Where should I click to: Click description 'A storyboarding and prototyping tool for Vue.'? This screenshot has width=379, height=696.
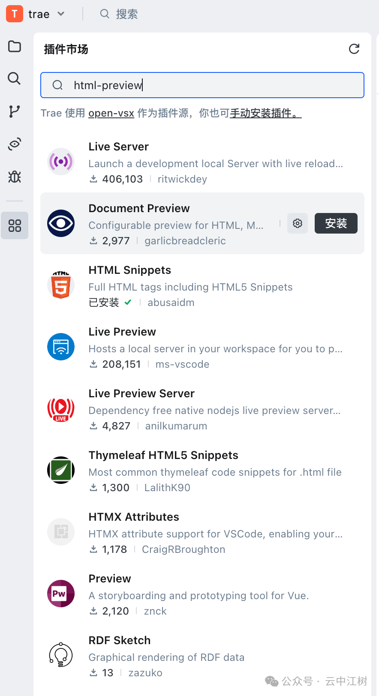[199, 596]
